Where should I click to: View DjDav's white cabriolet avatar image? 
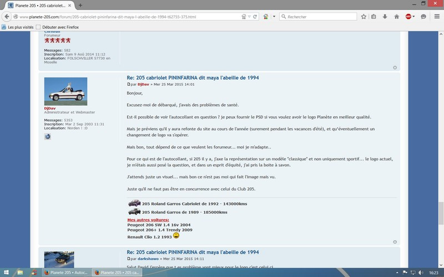[x=65, y=91]
